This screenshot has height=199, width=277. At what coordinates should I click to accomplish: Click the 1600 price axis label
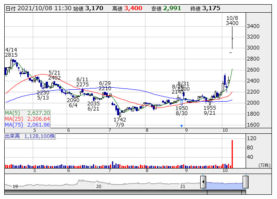(253, 125)
